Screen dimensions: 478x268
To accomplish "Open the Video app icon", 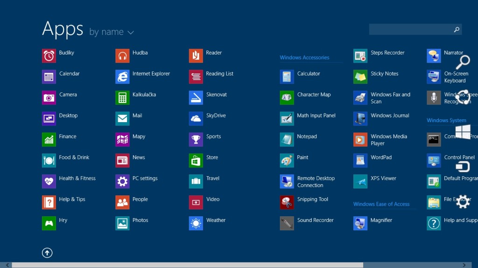I will pos(196,202).
